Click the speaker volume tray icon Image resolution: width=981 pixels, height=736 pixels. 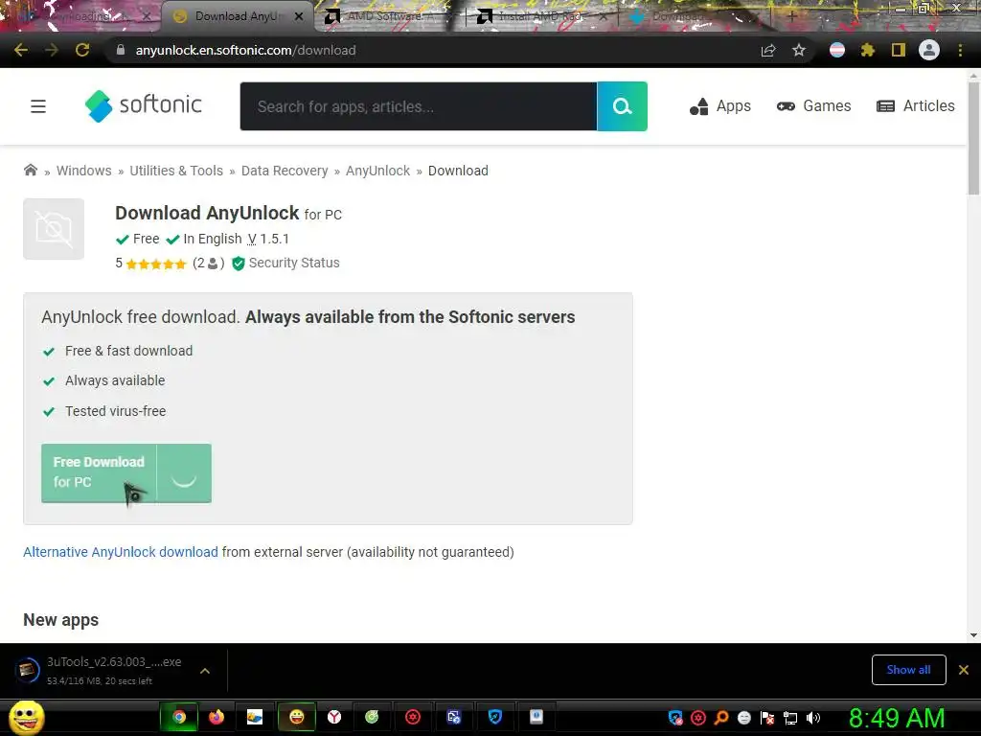pos(813,719)
